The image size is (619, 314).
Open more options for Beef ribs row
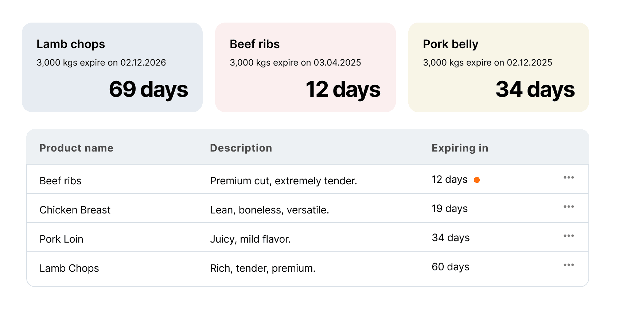coord(568,177)
